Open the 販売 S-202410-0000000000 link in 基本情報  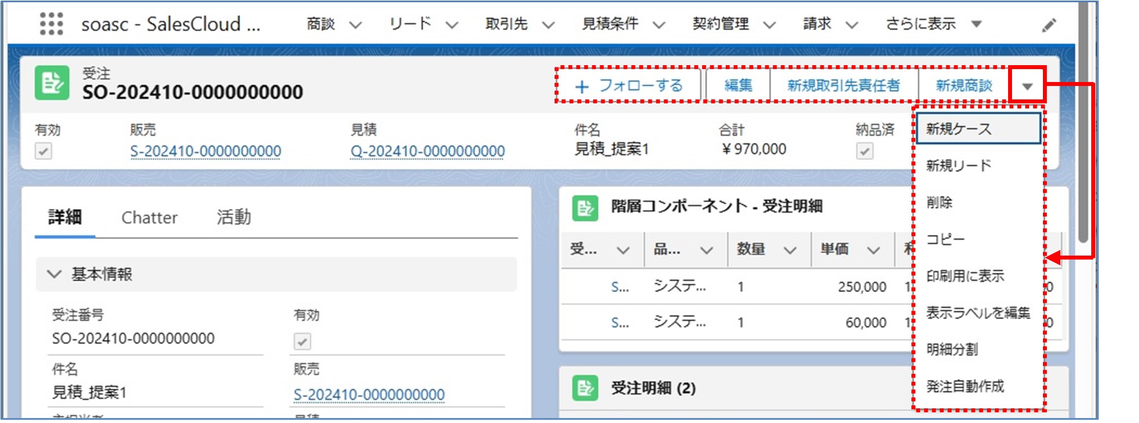coord(369,395)
